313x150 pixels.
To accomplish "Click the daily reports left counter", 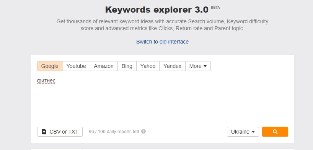I will point(114,132).
